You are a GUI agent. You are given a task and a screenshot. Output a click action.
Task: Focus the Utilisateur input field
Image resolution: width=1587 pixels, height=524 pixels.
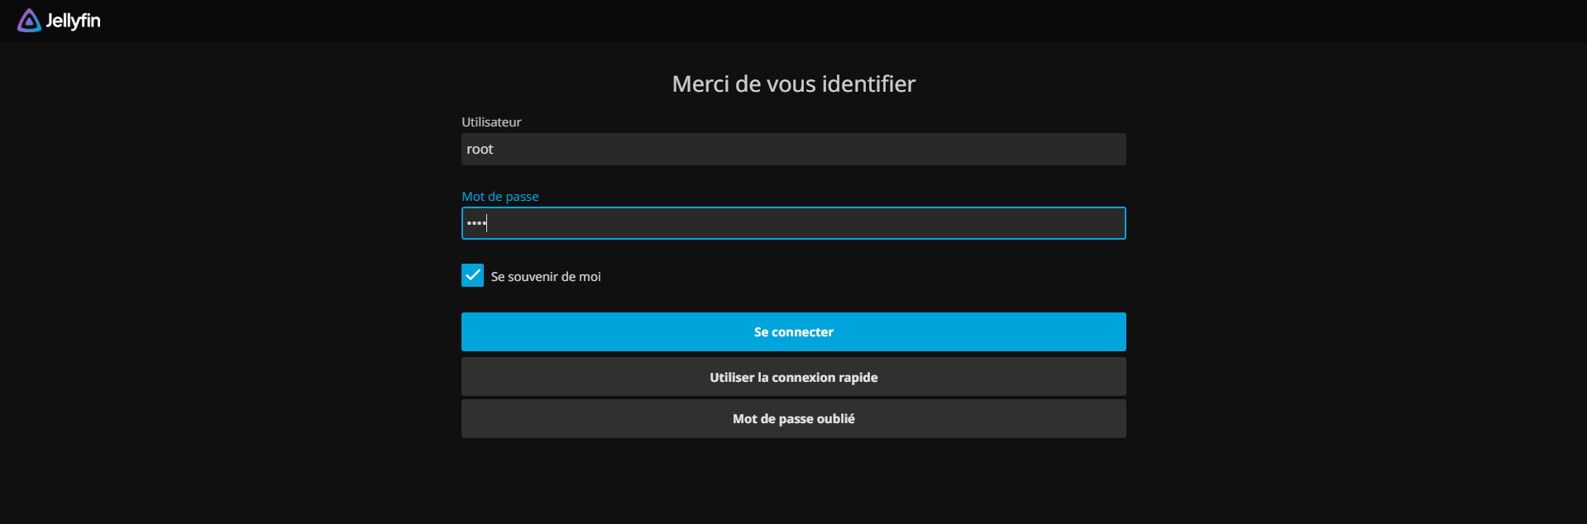point(793,149)
